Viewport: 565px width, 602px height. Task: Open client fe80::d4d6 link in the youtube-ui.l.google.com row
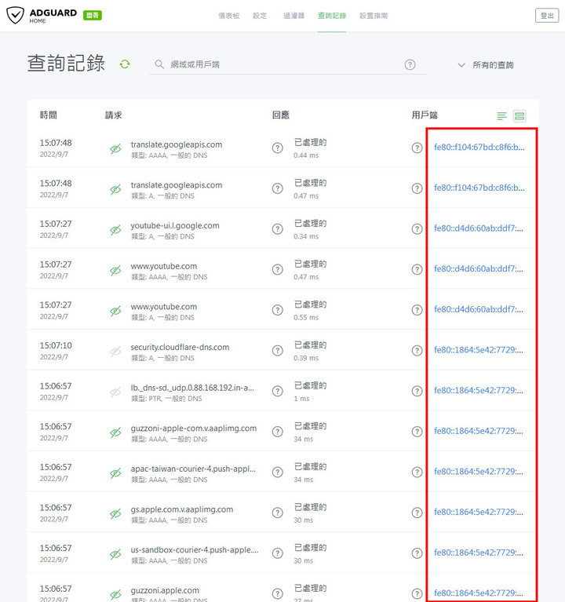[x=479, y=228]
